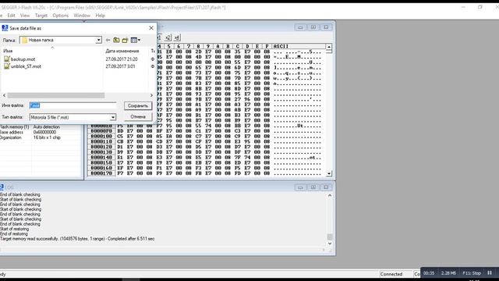Click the hex view's scroll up arrow
Image resolution: width=499 pixels, height=281 pixels.
(329, 47)
